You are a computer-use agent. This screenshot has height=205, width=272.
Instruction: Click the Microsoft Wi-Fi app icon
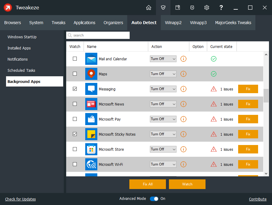(x=91, y=164)
